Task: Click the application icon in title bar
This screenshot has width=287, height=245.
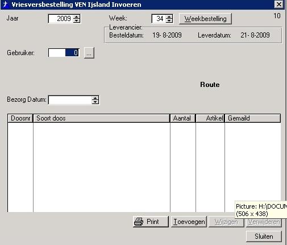Action: (x=6, y=5)
